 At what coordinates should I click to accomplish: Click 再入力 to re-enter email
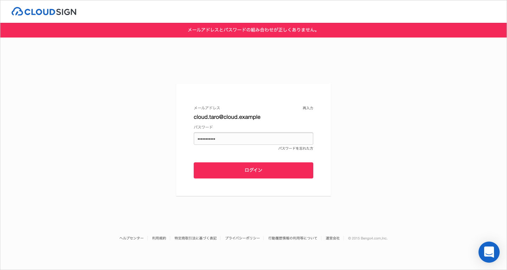point(308,108)
